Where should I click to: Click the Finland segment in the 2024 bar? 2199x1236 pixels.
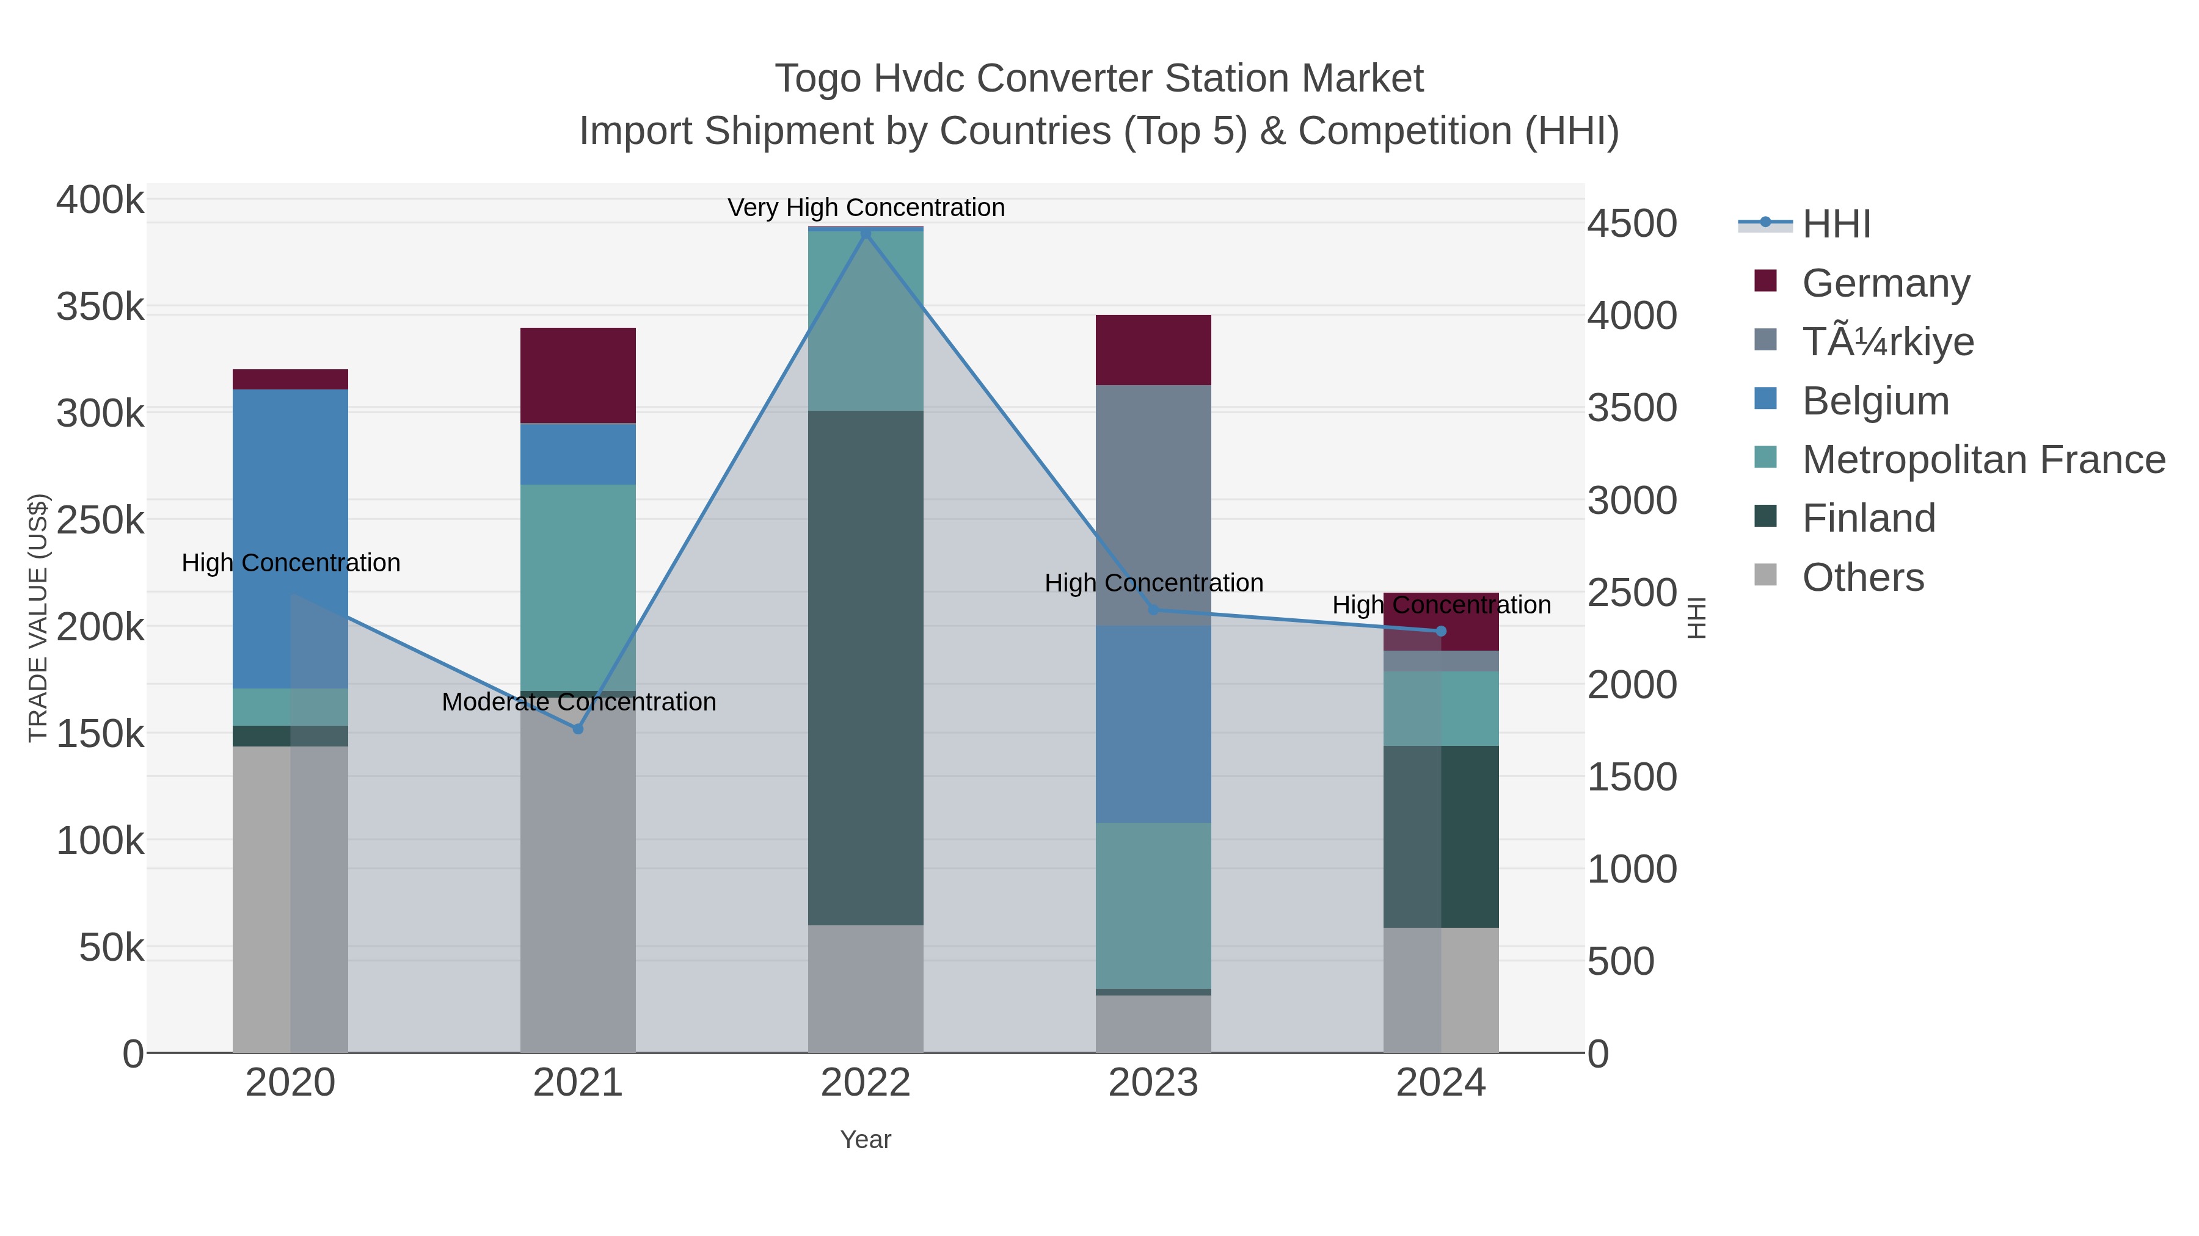point(1441,837)
